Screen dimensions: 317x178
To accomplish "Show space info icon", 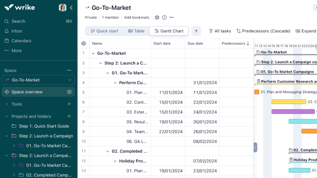I will 164,17.
